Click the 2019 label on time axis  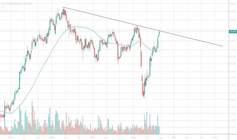tap(93, 137)
